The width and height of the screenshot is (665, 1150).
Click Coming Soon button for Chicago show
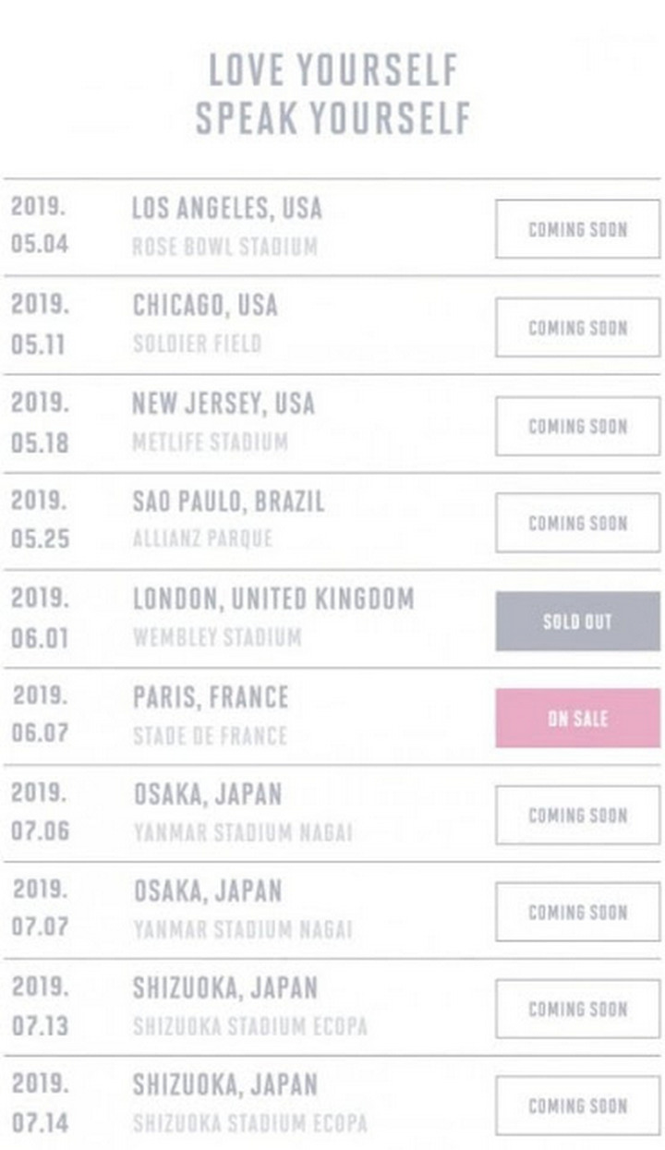click(577, 327)
